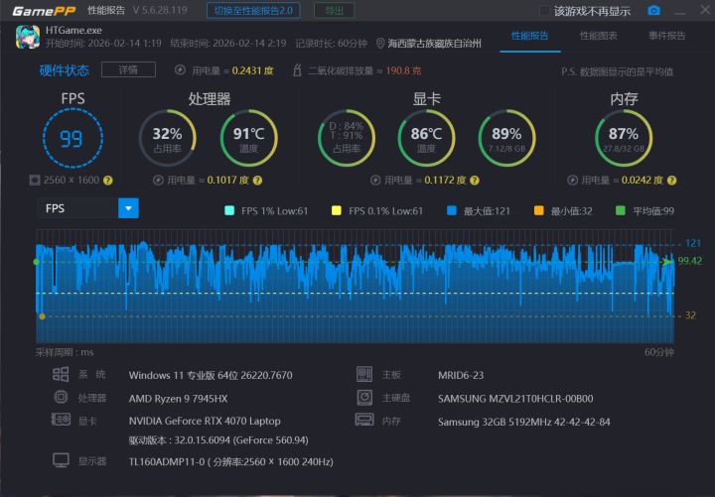Image resolution: width=715 pixels, height=497 pixels.
Task: Click the motherboard icon beside 主板
Action: tap(364, 374)
